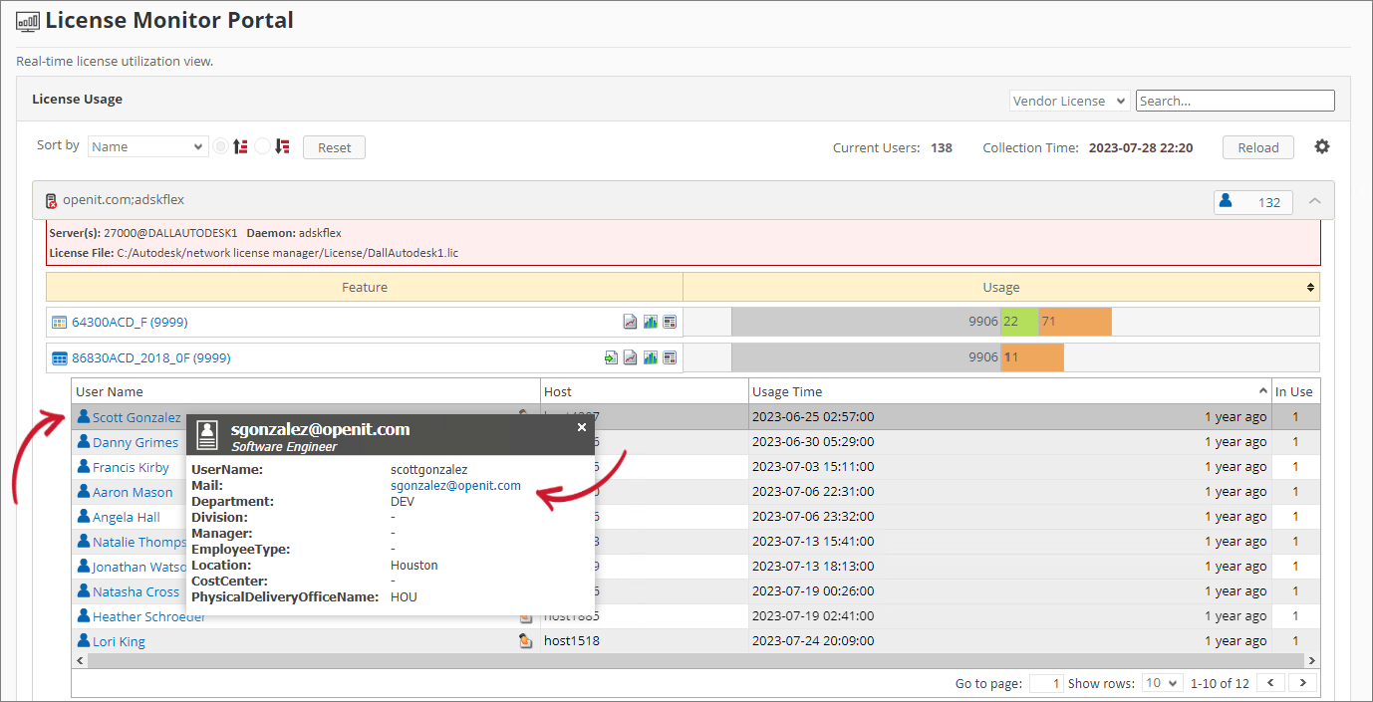Open the settings gear icon
Viewport: 1373px width, 702px height.
pyautogui.click(x=1322, y=146)
